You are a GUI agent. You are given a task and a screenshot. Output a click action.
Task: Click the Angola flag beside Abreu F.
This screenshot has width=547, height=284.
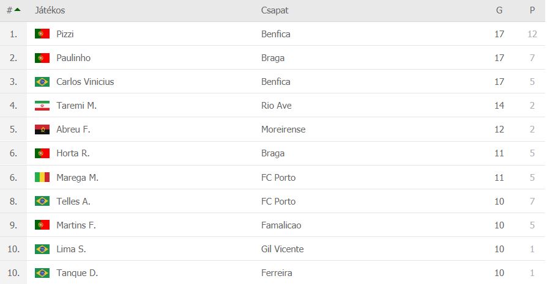(x=42, y=129)
